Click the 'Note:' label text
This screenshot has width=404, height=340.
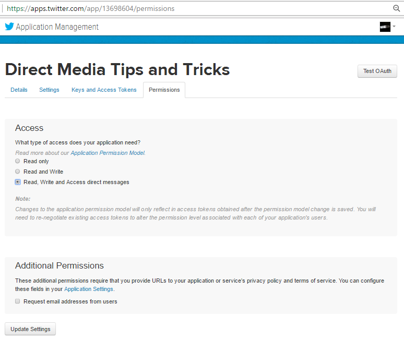22,199
